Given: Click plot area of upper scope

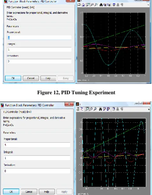Looking at the screenshot, I should [114, 43].
